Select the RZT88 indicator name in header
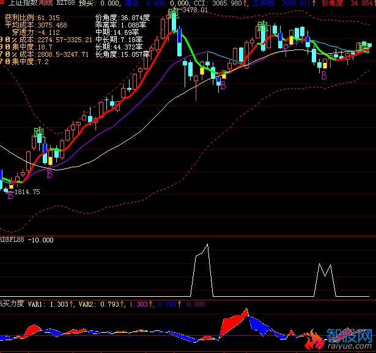Screen dimensions: 376x353 65,3
